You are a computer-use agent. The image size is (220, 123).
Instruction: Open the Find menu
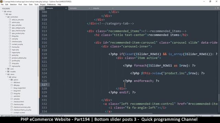click(x=20, y=4)
